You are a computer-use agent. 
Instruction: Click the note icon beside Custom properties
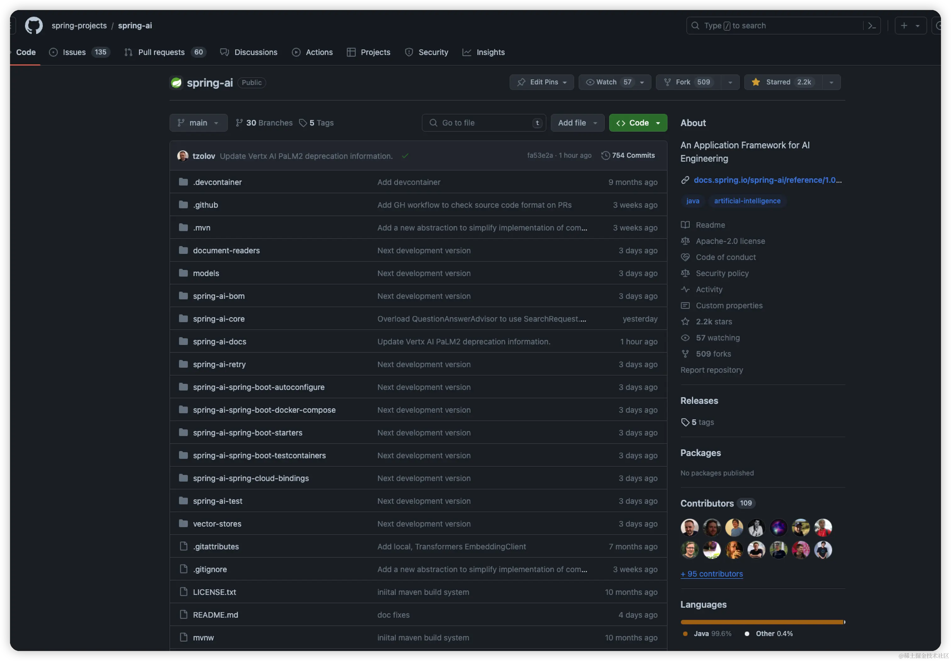pos(685,306)
